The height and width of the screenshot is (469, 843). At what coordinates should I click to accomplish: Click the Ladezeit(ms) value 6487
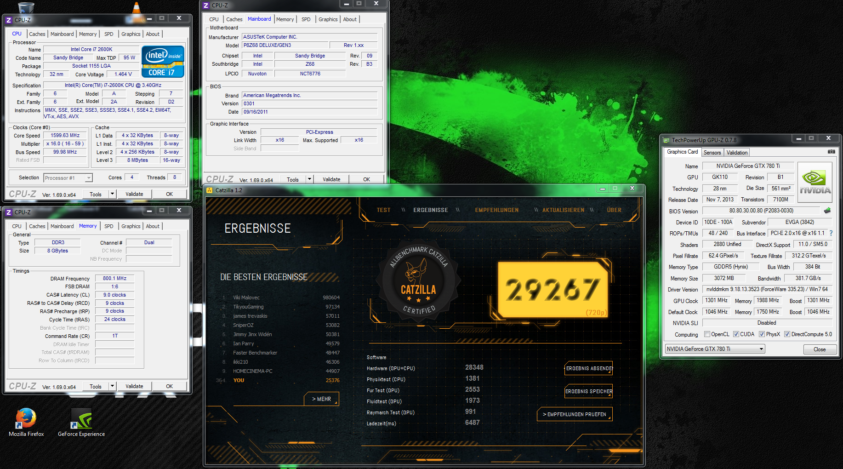tap(472, 423)
